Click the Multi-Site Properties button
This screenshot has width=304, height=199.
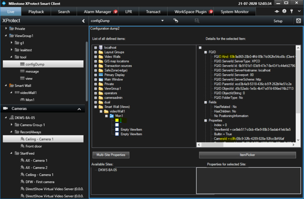[111, 155]
